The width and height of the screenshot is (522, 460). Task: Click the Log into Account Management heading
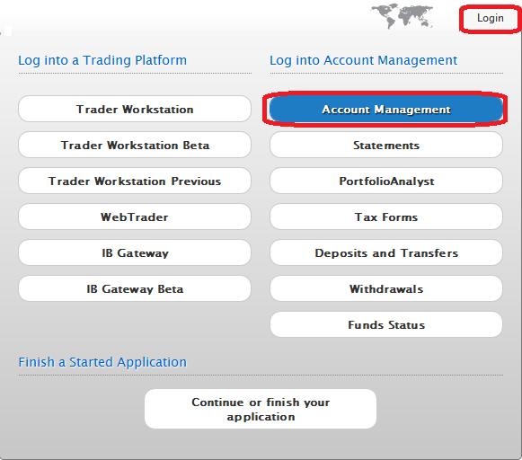(363, 60)
